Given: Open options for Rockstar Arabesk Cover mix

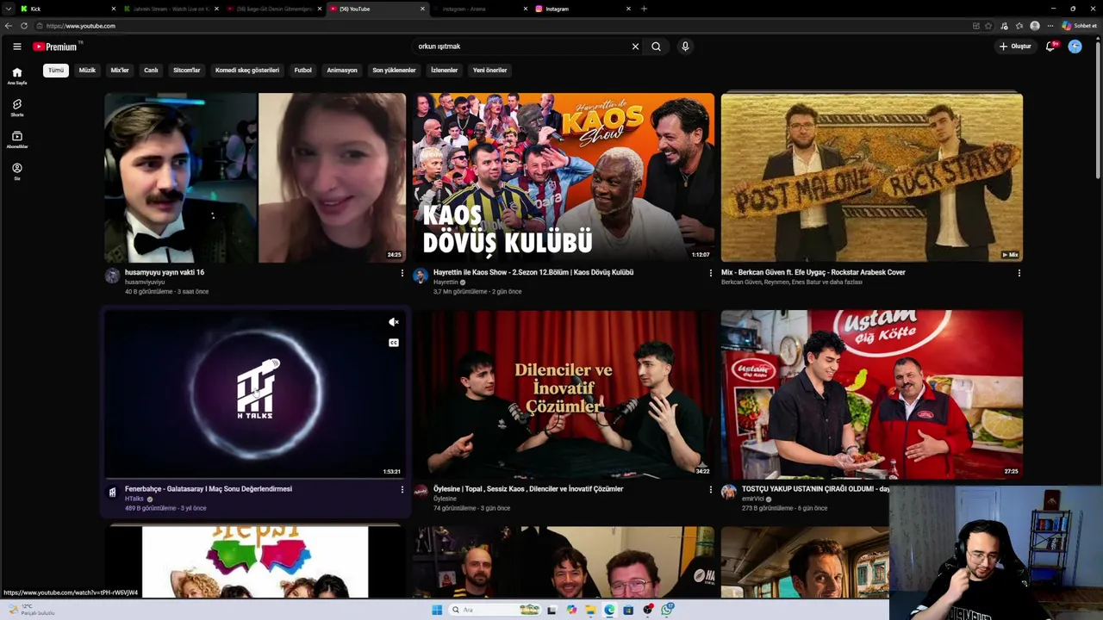Looking at the screenshot, I should (x=1019, y=273).
